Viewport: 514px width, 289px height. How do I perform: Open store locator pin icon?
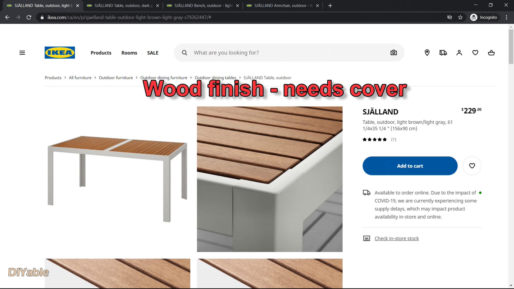[427, 53]
